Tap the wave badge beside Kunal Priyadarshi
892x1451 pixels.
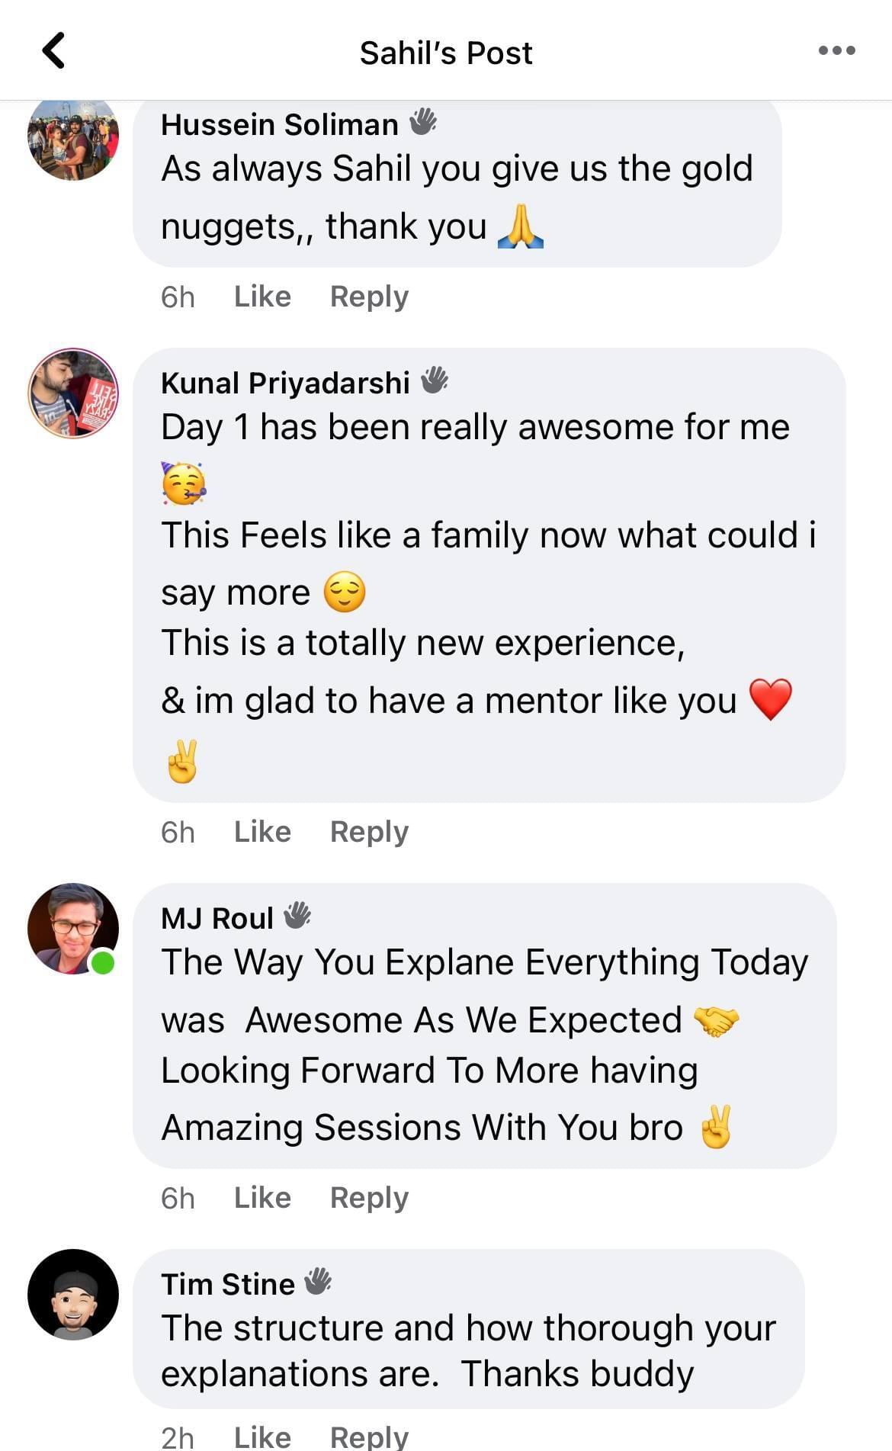(x=435, y=380)
